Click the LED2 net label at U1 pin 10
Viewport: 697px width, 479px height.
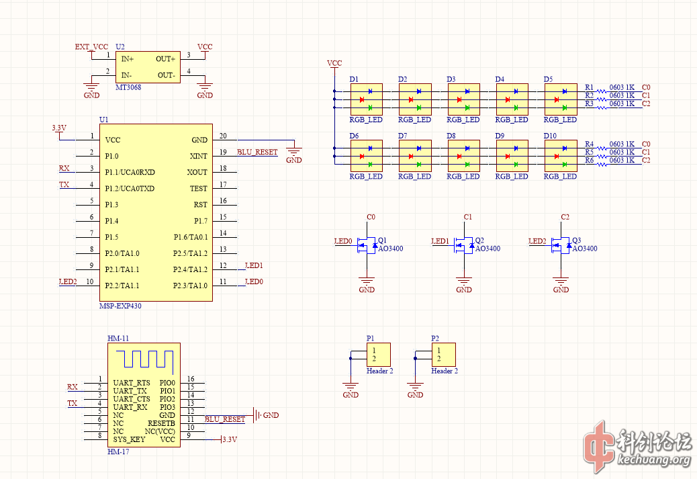(x=68, y=281)
